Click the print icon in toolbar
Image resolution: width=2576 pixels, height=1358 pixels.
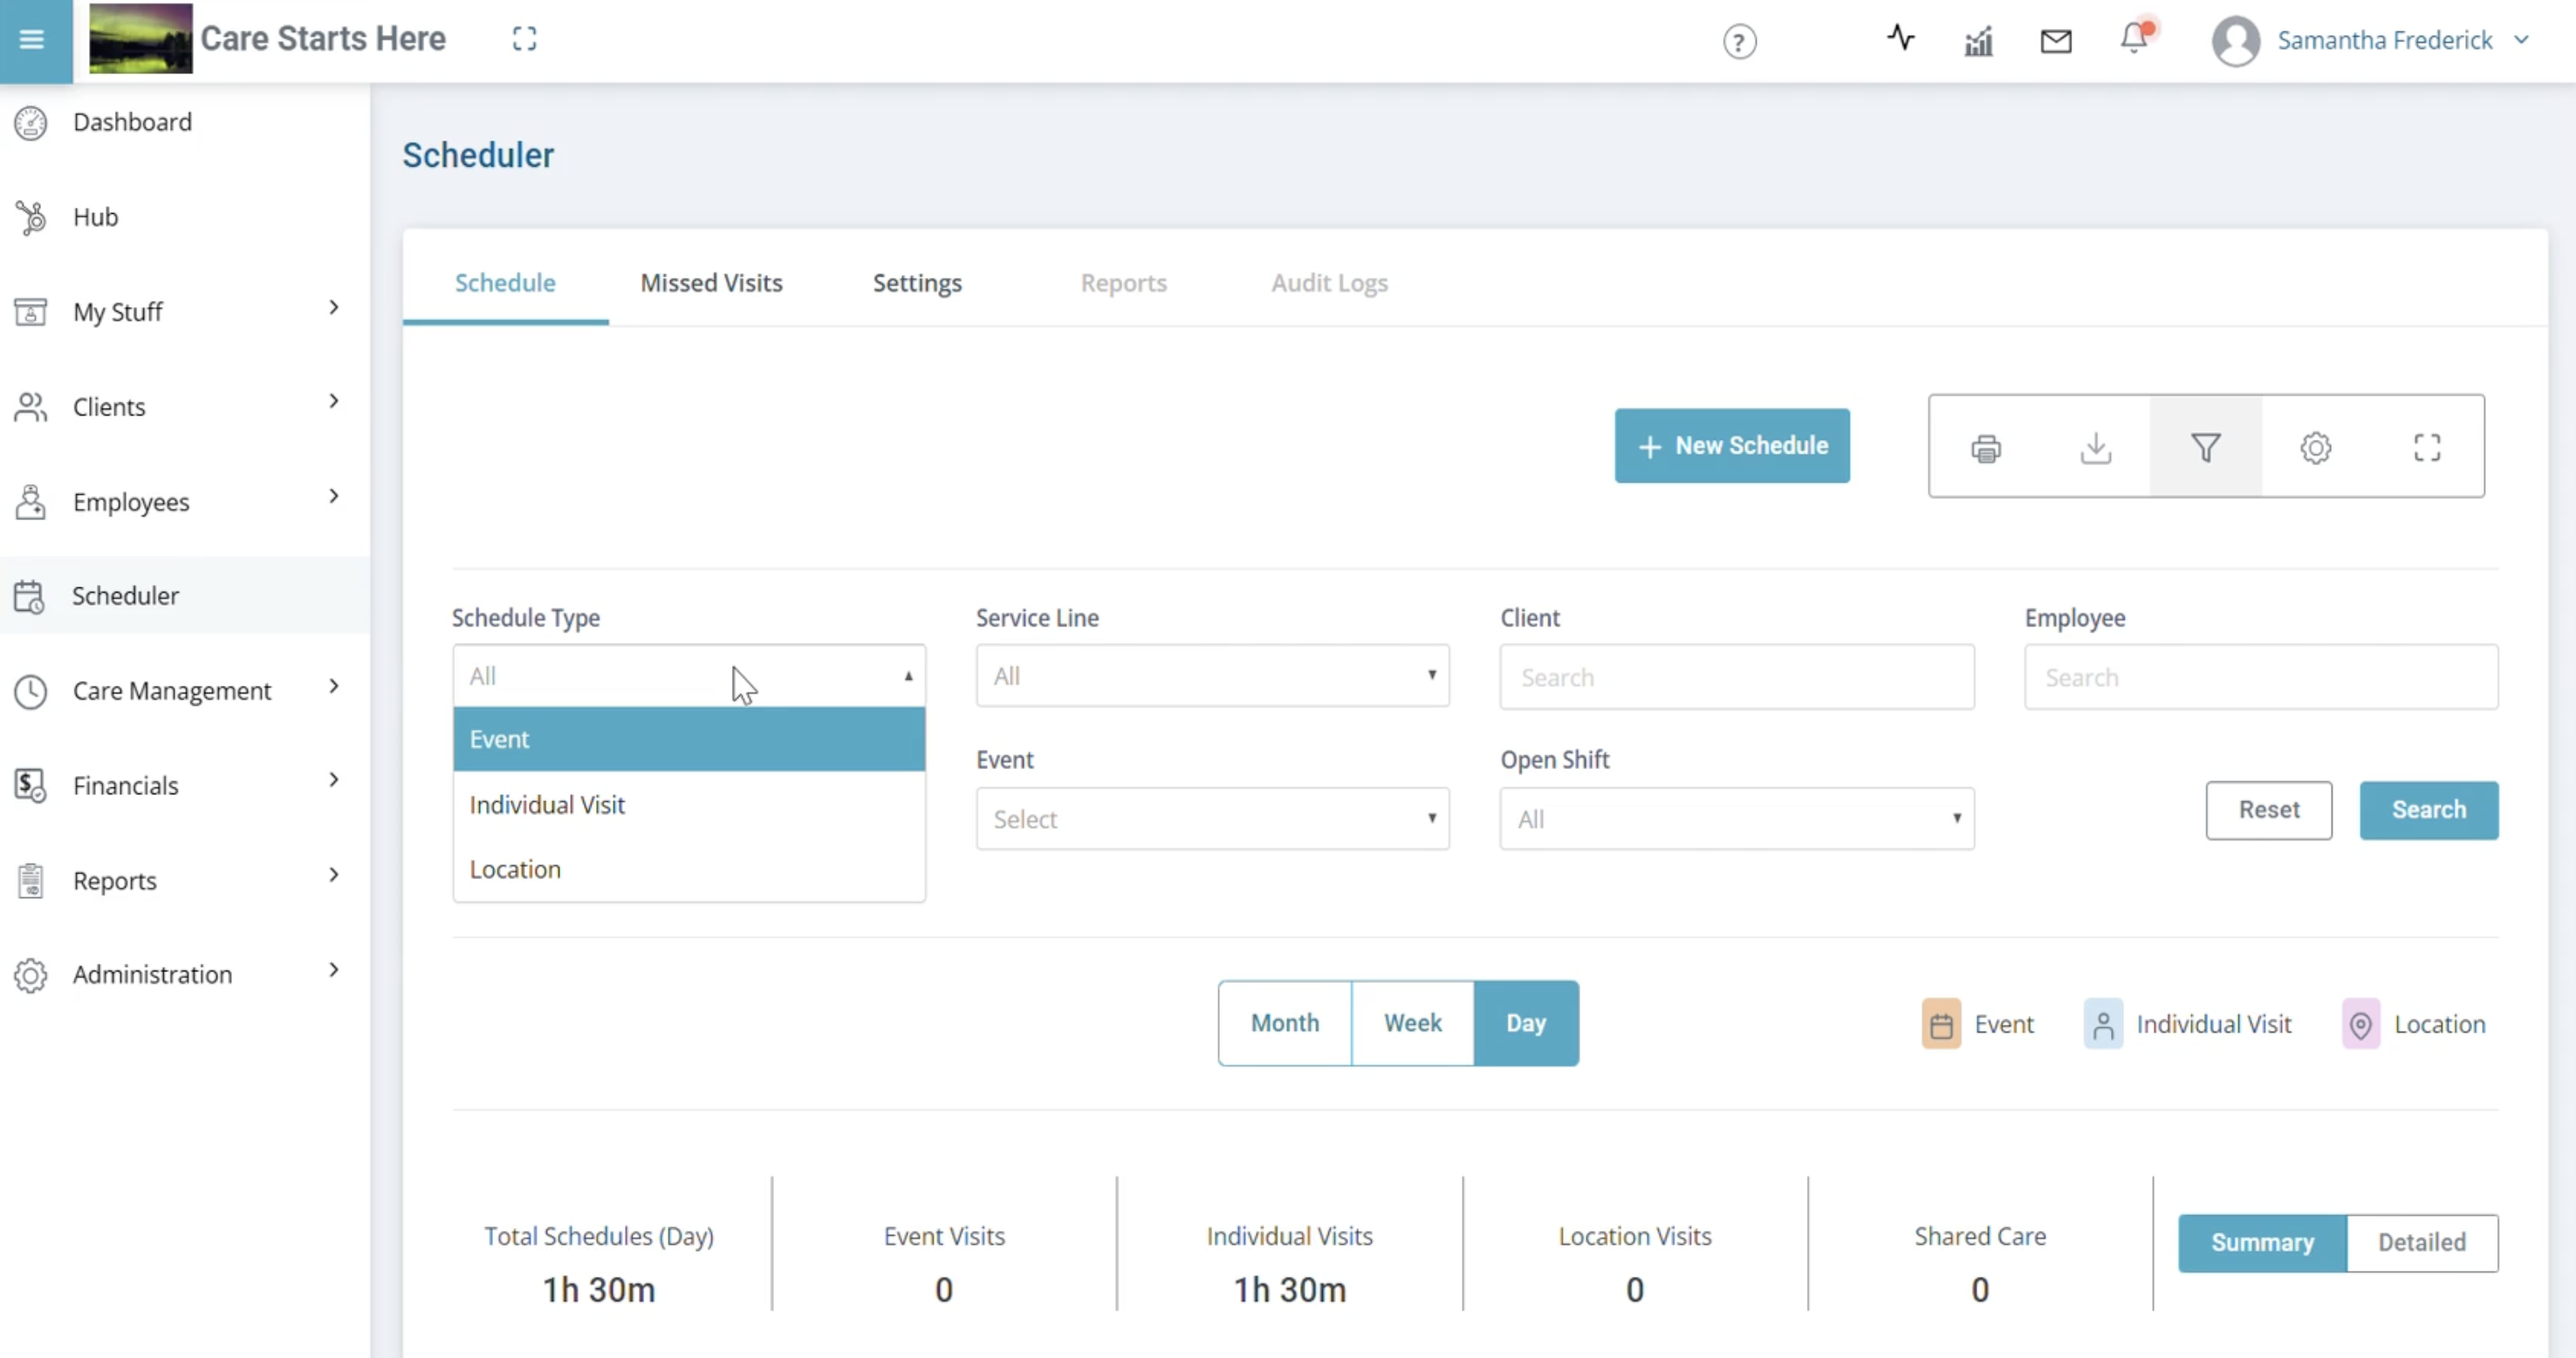pyautogui.click(x=1986, y=448)
